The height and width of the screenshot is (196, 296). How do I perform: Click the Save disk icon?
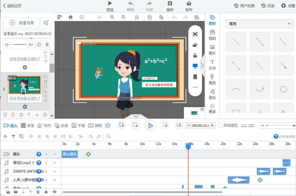coord(170,4)
